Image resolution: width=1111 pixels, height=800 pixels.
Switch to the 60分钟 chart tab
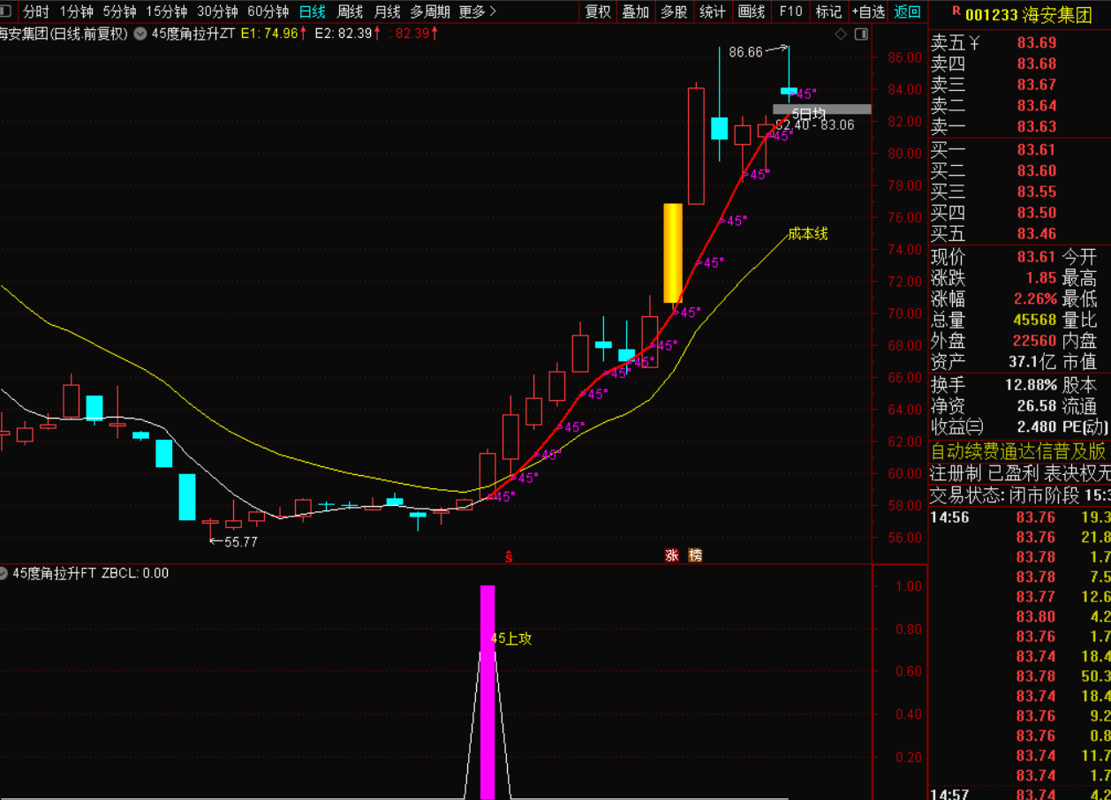click(x=268, y=11)
